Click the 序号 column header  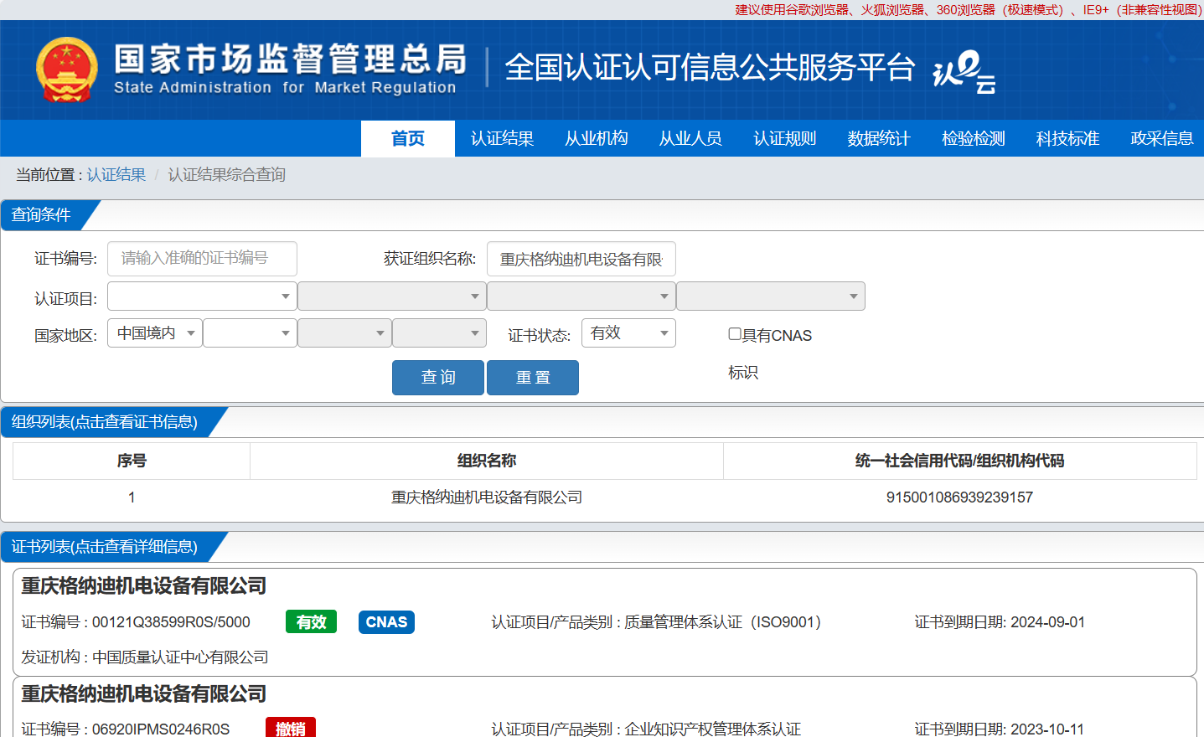tap(132, 461)
